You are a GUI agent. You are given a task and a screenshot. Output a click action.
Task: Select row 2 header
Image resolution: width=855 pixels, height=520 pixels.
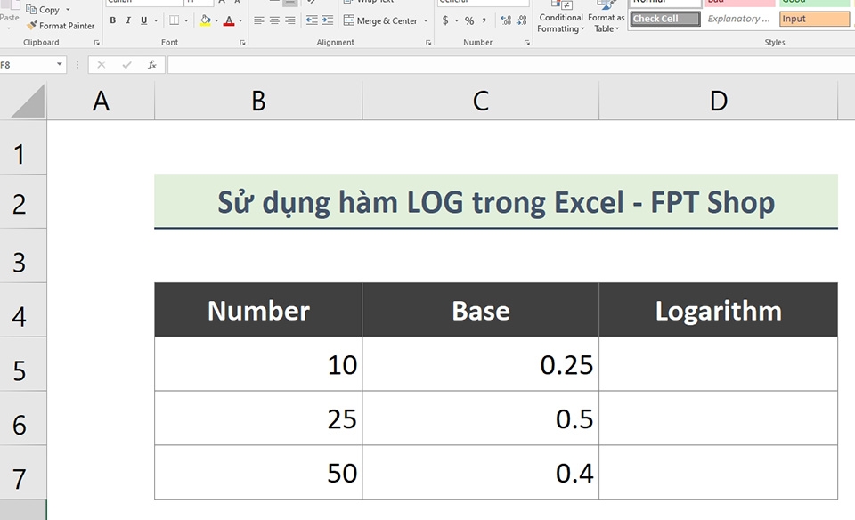point(23,201)
